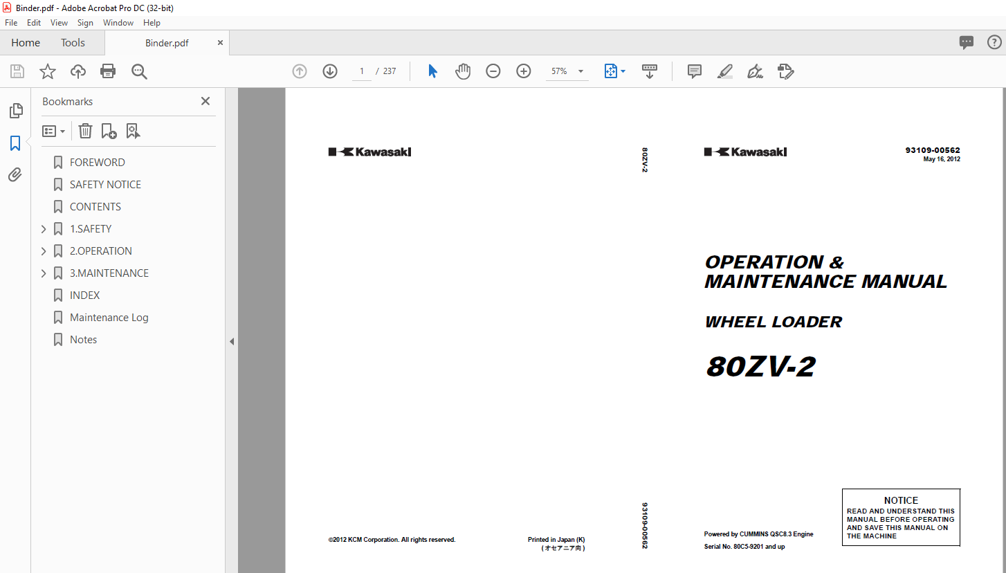Select the 2.OPERATION bookmark label
This screenshot has width=1006, height=573.
click(x=101, y=251)
